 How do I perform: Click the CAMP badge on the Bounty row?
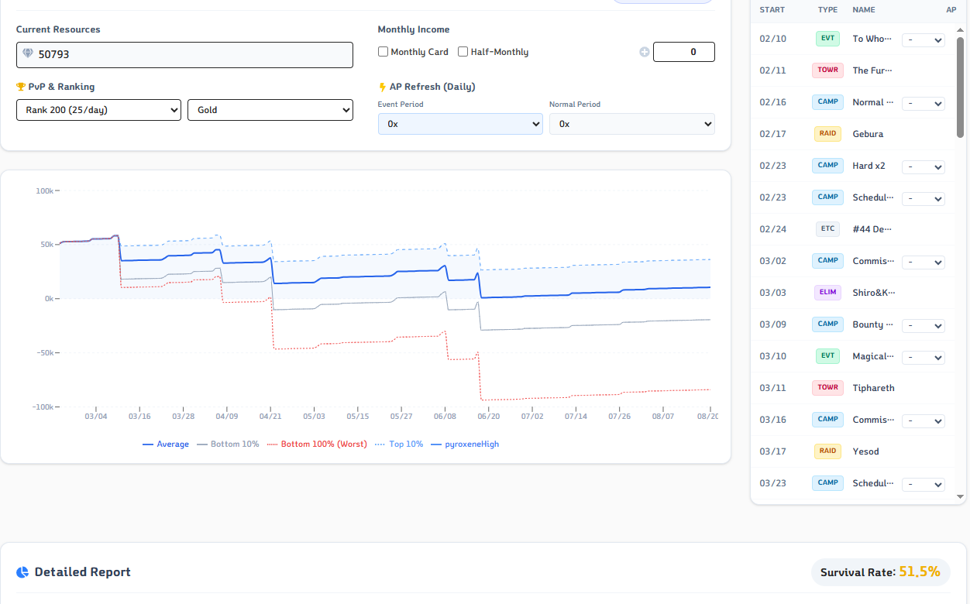click(827, 324)
